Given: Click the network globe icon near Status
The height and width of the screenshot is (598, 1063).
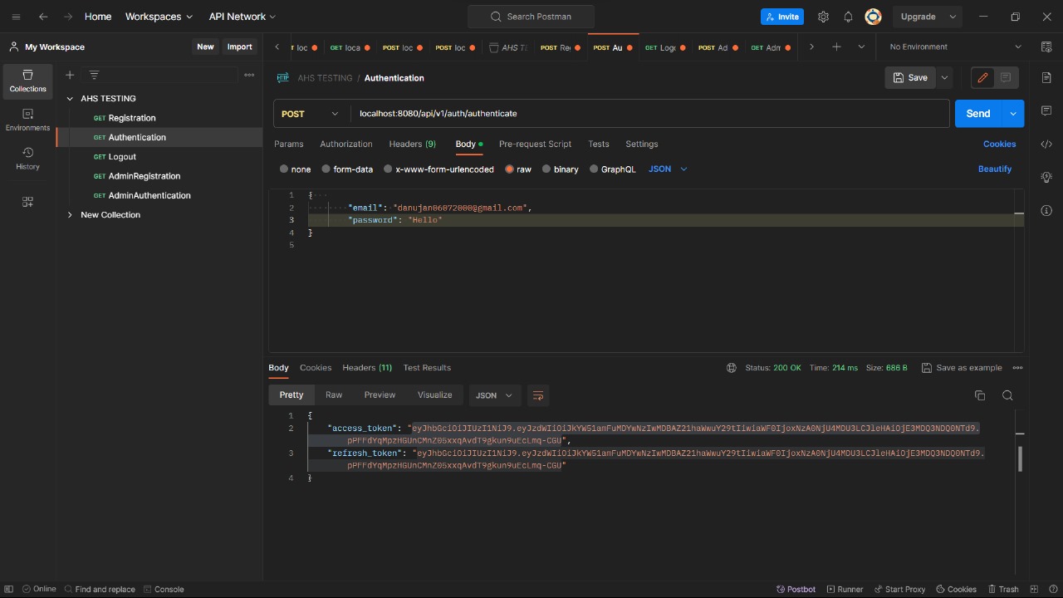Looking at the screenshot, I should pos(732,368).
